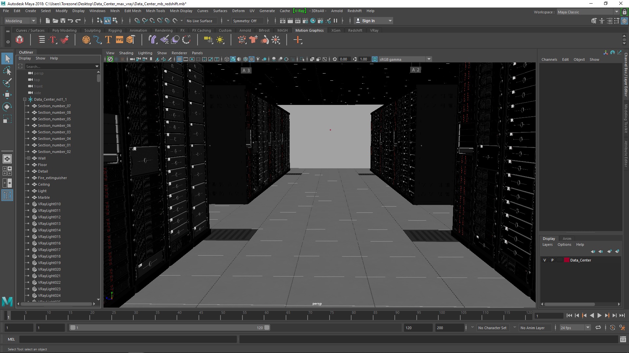This screenshot has height=353, width=629.
Task: Click the SVG shelf icon
Action: 120,40
